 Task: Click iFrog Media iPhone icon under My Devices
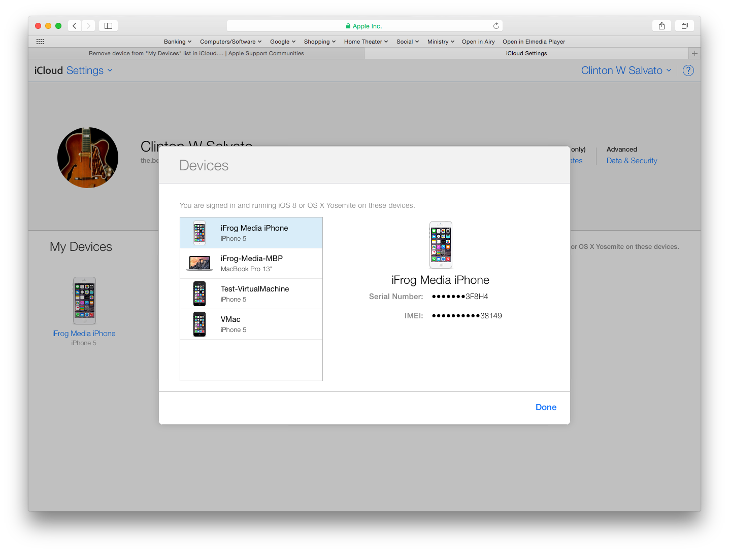84,301
